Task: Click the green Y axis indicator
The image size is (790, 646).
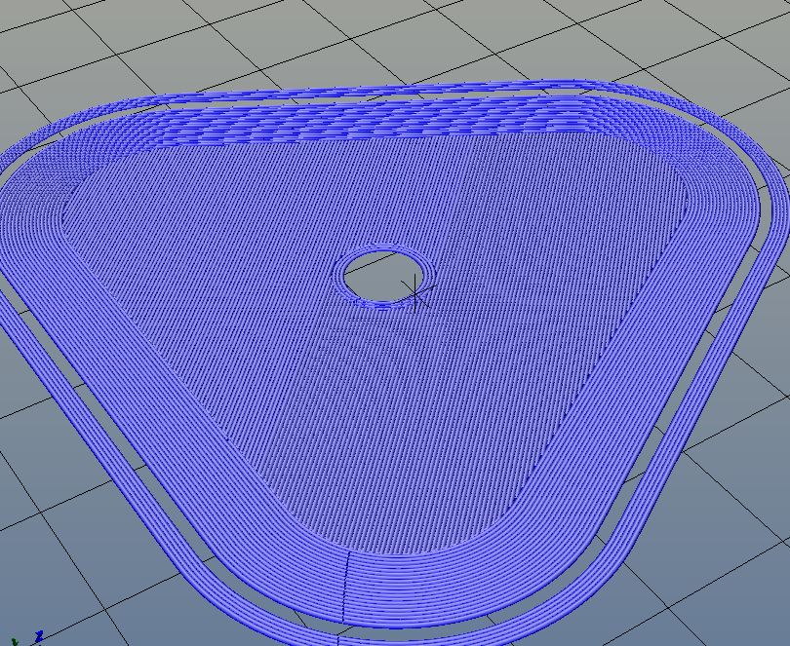Action: (x=14, y=640)
